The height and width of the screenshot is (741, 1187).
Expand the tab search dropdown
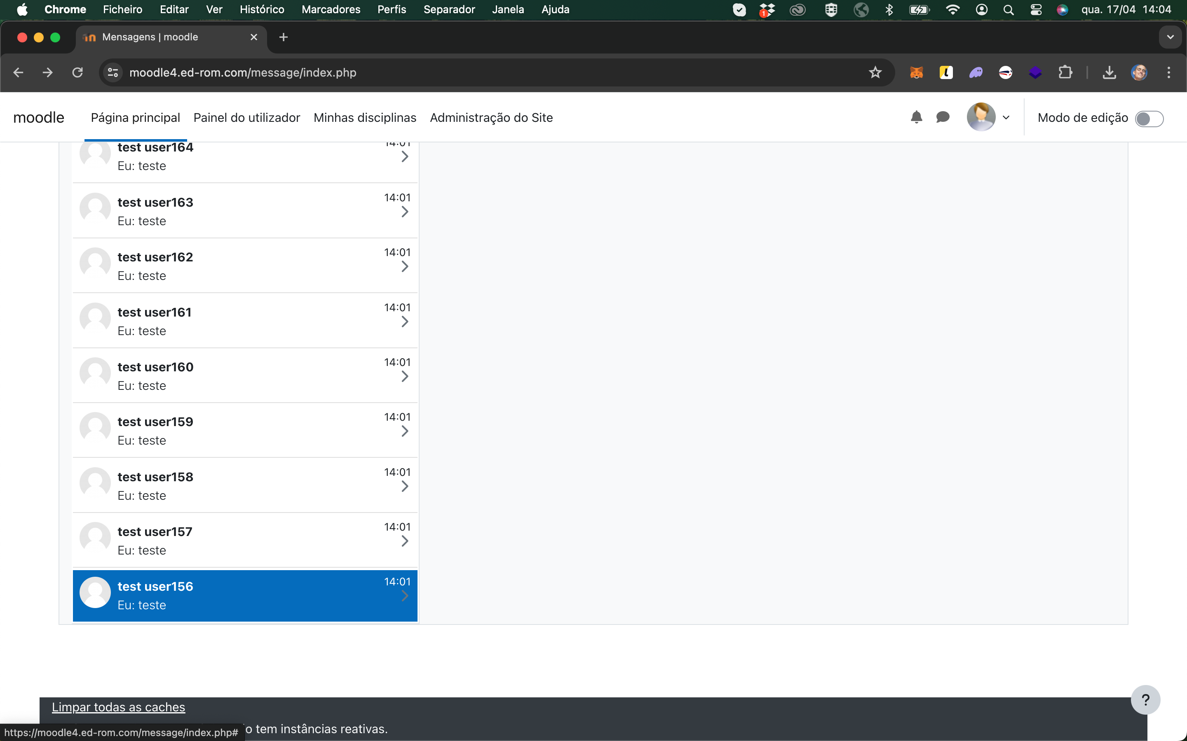pyautogui.click(x=1170, y=37)
